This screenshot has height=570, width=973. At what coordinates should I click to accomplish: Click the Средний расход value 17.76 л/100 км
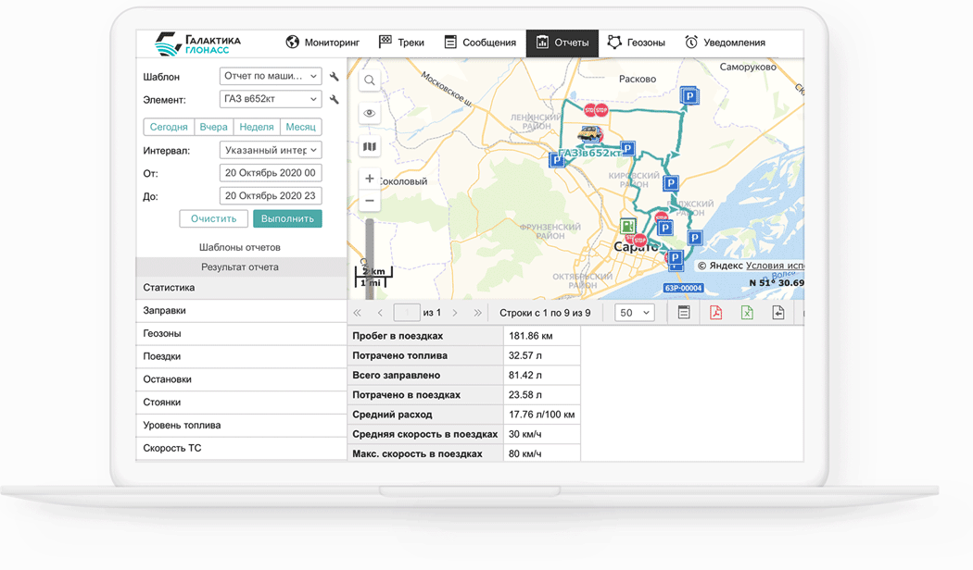(542, 415)
